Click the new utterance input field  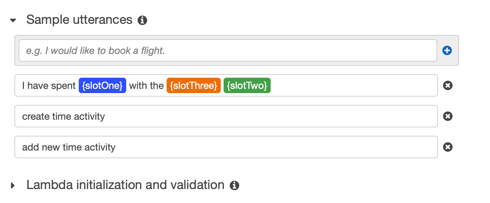[x=228, y=50]
